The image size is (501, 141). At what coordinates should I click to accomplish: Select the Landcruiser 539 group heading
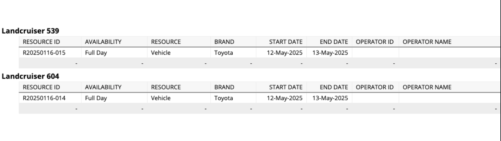(x=30, y=31)
